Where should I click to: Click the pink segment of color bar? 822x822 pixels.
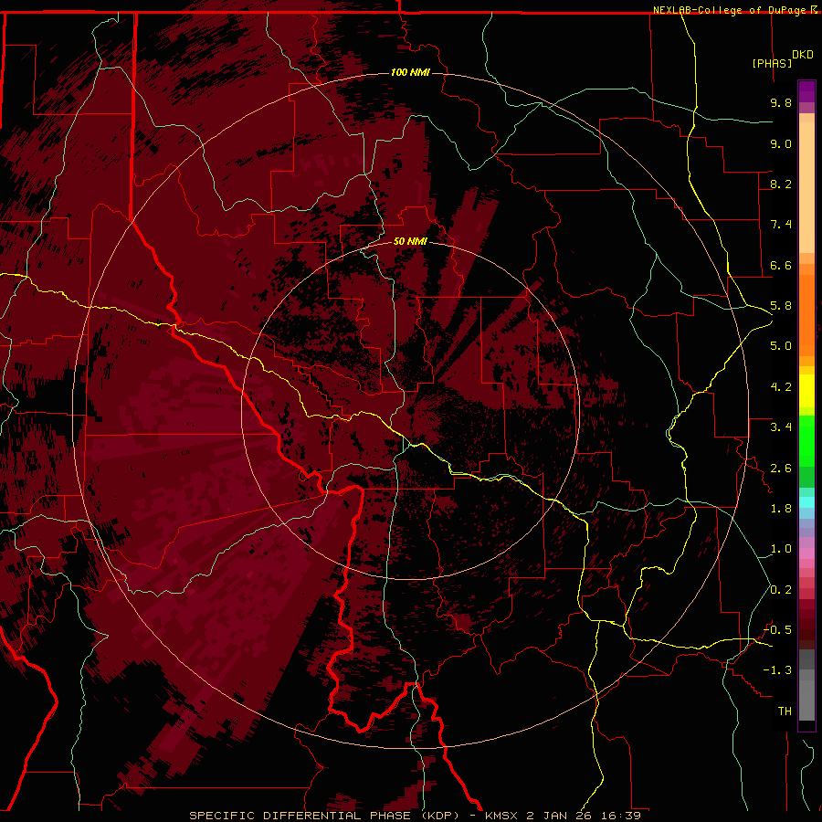coord(806,553)
